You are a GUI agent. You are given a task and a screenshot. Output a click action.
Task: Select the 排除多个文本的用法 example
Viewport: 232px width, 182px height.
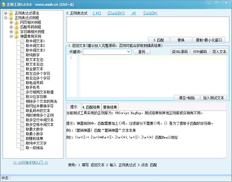pos(41,101)
